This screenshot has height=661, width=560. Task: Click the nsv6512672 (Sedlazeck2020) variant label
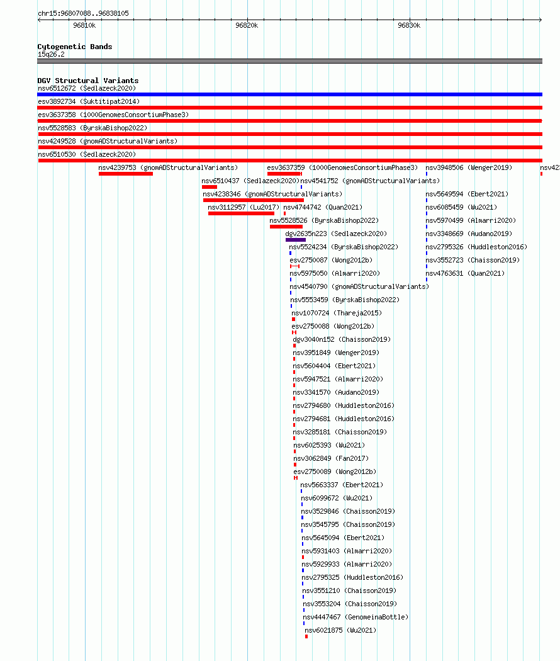(x=87, y=89)
